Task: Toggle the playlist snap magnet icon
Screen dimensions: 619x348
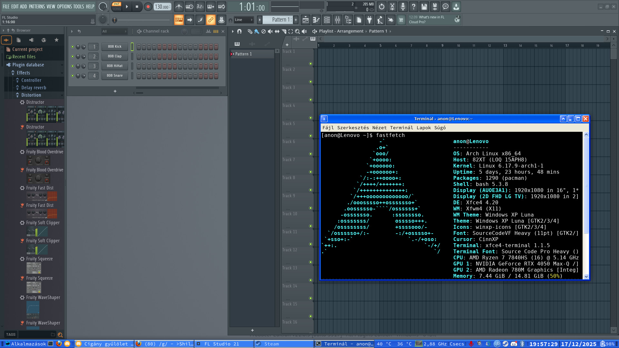Action: click(x=239, y=31)
